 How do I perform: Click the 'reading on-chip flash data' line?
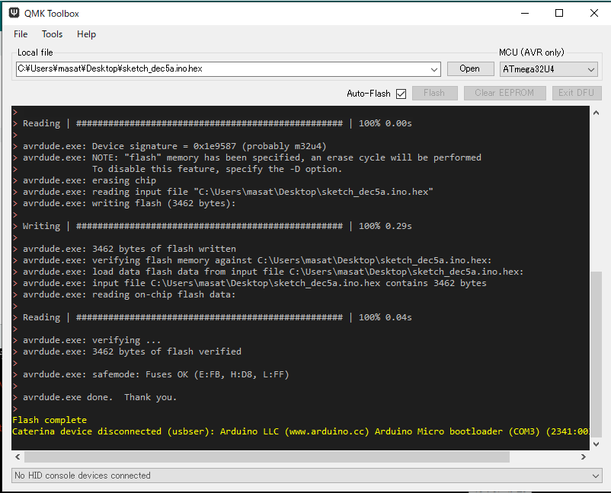pyautogui.click(x=130, y=294)
